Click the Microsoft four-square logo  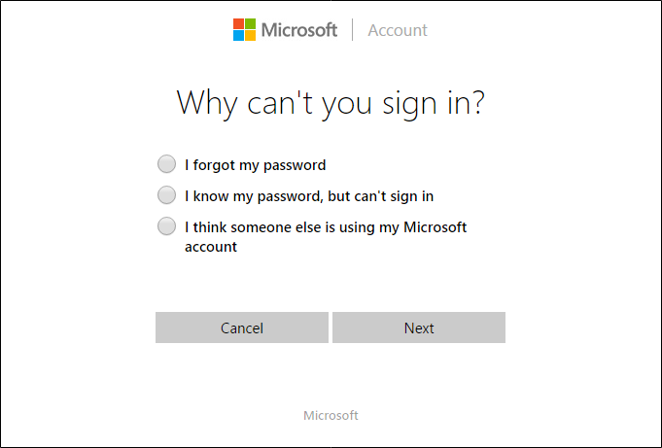245,30
